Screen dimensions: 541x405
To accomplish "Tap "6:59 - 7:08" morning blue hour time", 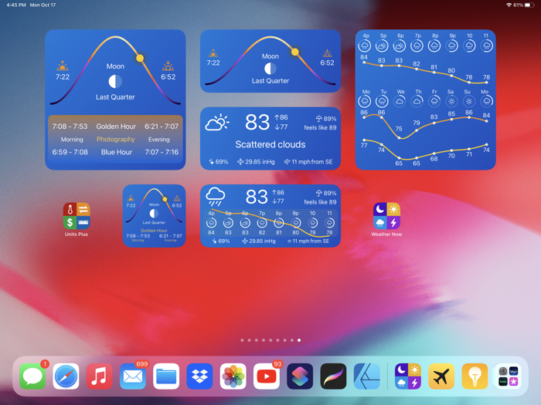I will (x=70, y=152).
